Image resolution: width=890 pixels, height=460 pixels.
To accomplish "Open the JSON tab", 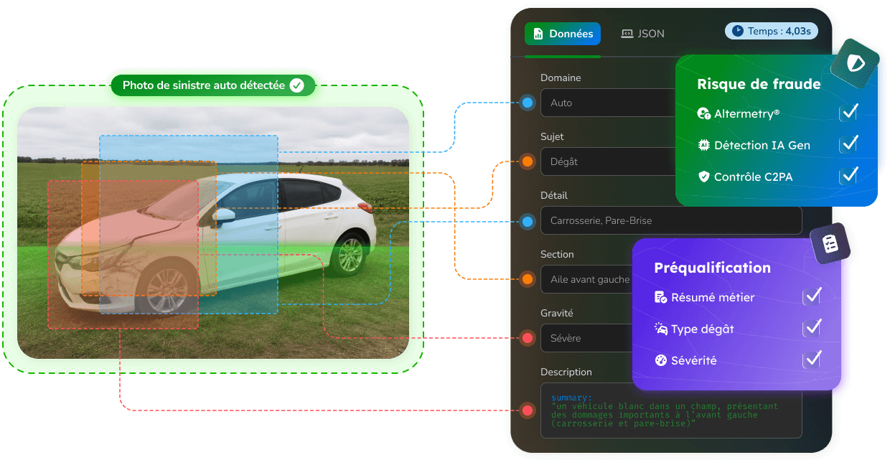I will 642,34.
